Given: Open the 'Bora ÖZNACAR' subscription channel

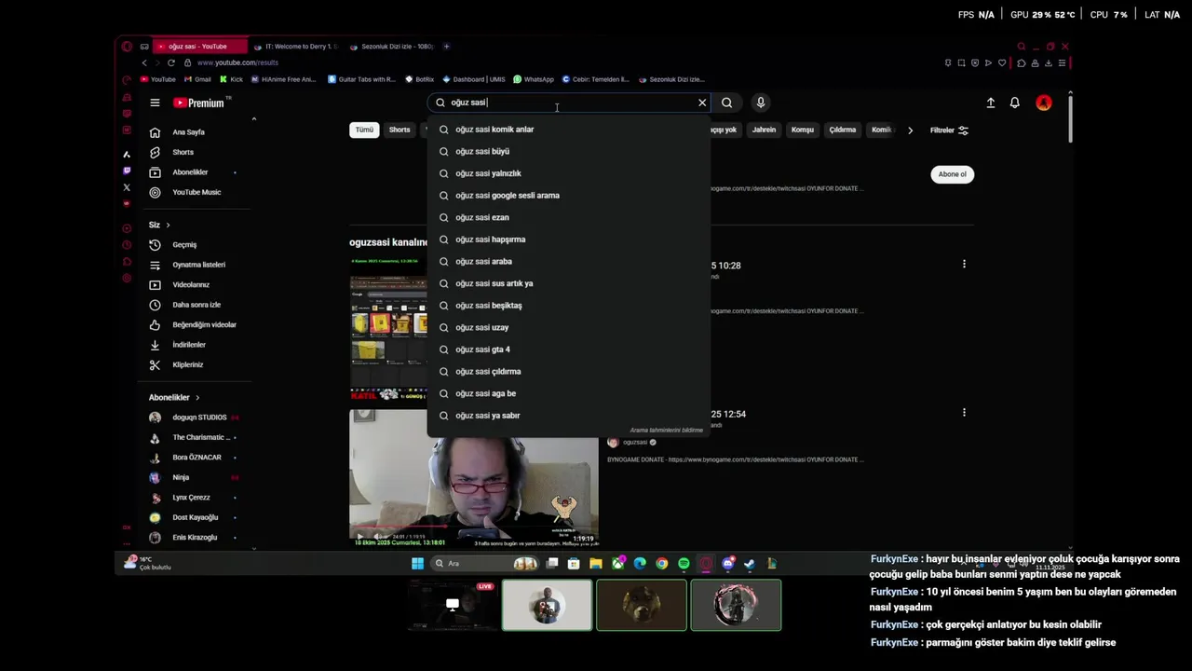Looking at the screenshot, I should click(x=197, y=458).
